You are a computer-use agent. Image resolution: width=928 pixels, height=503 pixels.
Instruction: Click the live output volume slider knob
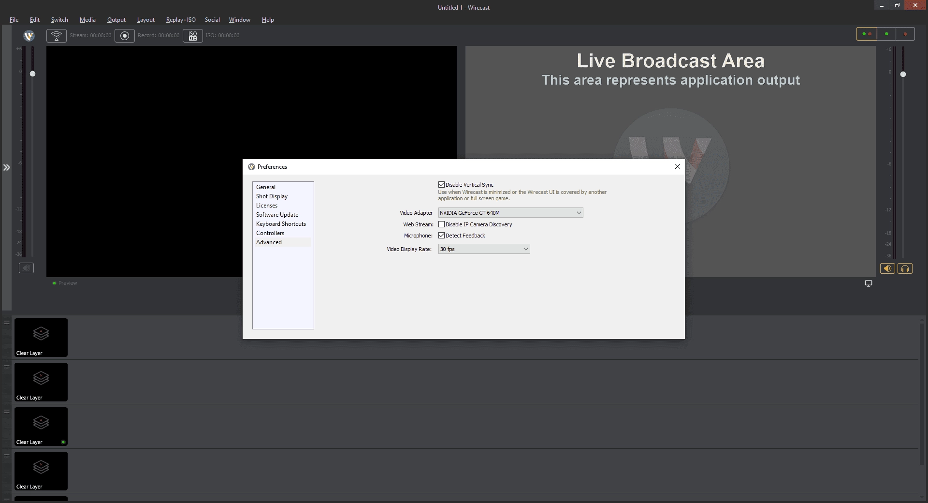[x=903, y=74]
